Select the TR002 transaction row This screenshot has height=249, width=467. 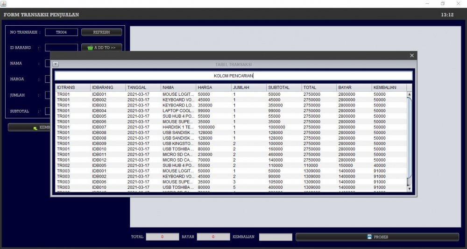coord(187,165)
